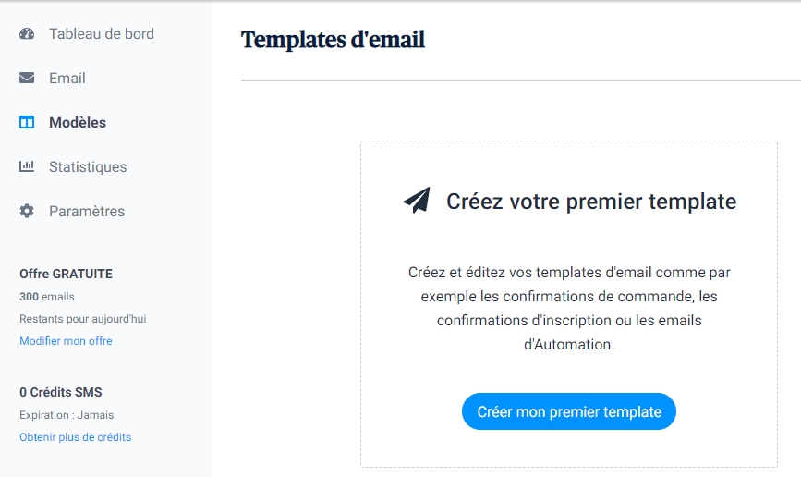Go to the Email section label
The image size is (801, 477).
pos(67,79)
